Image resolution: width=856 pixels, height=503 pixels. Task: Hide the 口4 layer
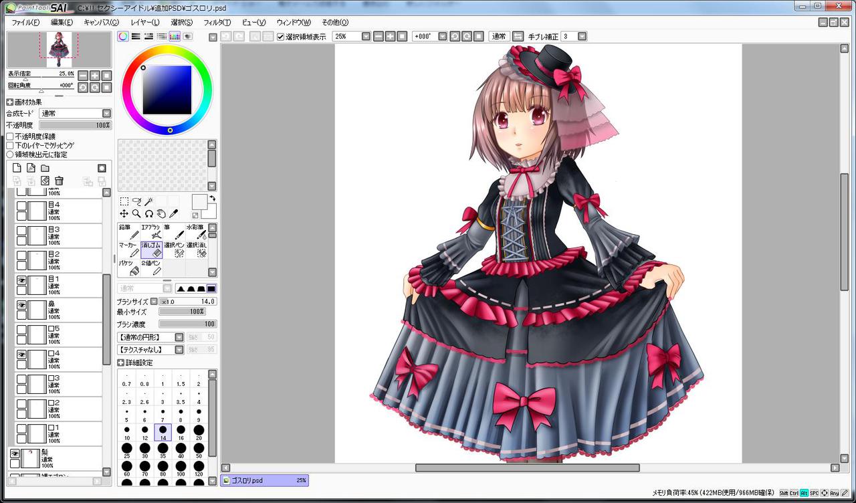point(21,356)
